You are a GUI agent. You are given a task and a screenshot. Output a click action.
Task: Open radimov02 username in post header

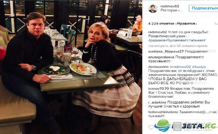point(170,6)
